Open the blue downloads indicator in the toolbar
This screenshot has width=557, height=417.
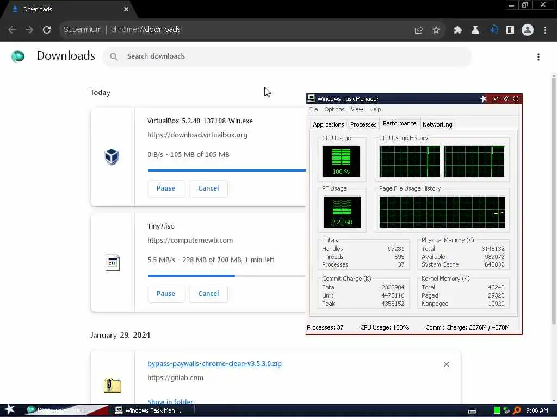click(x=494, y=30)
